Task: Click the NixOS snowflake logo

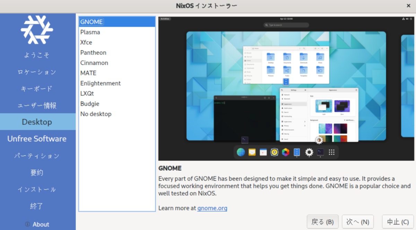Action: [37, 30]
